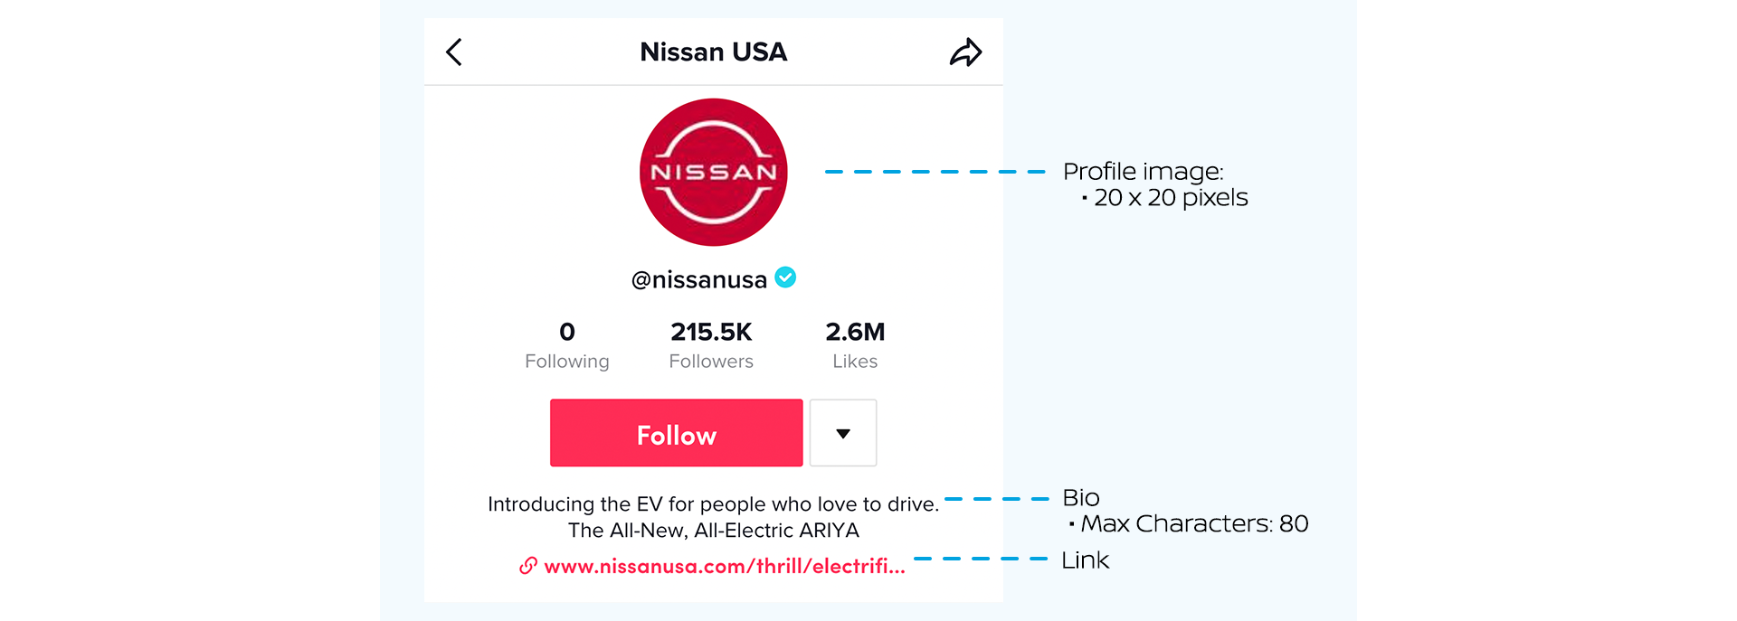Image resolution: width=1737 pixels, height=621 pixels.
Task: Click the "Link" annotation label
Action: coord(1086,560)
